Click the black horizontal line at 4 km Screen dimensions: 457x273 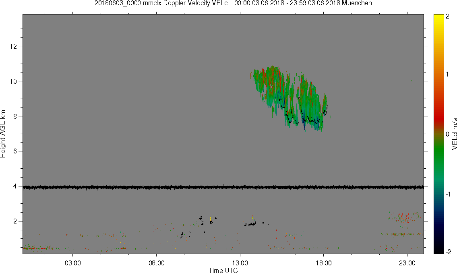[223, 187]
